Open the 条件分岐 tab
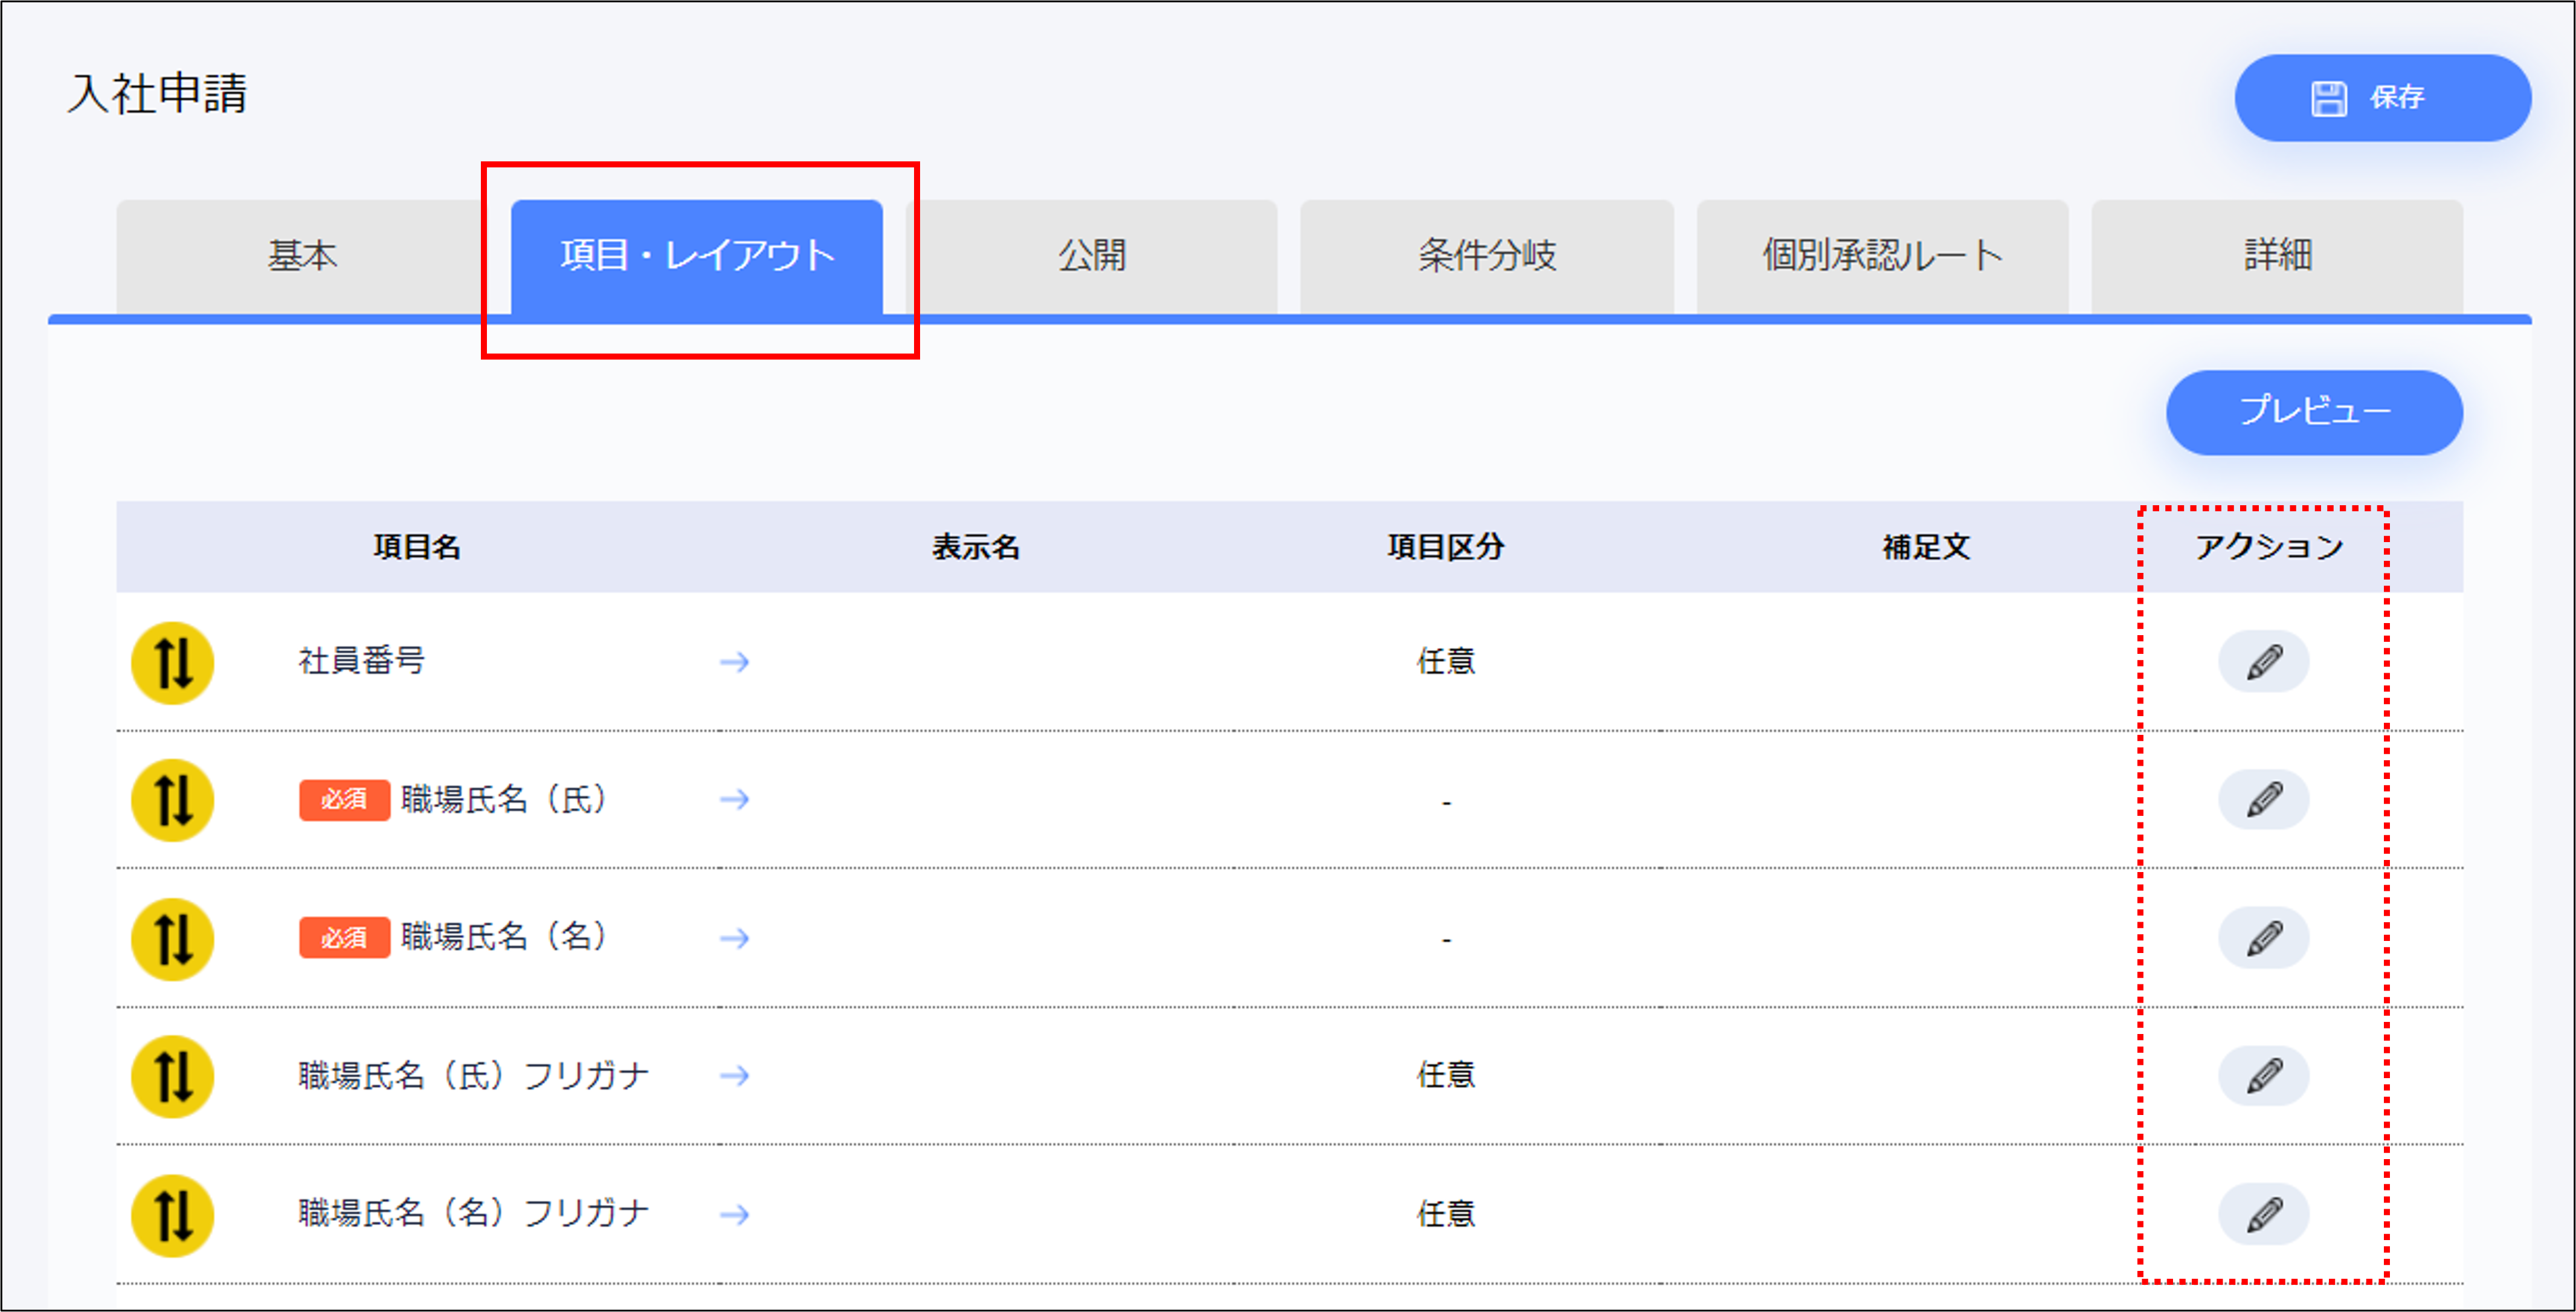This screenshot has height=1312, width=2576. (x=1487, y=257)
